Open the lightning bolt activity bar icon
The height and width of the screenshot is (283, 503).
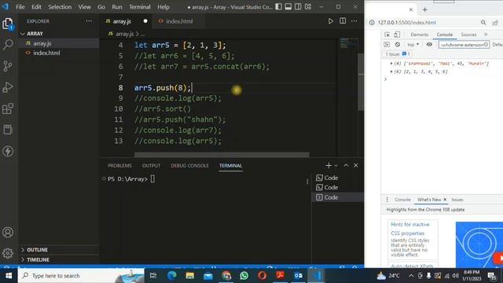pos(8,151)
